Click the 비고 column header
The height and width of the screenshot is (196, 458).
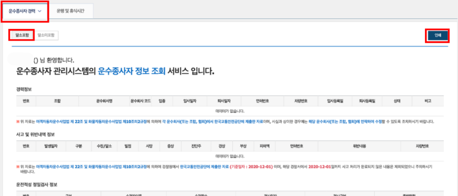coord(428,101)
